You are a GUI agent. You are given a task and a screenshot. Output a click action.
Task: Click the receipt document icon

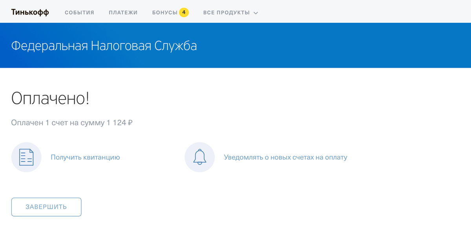coord(26,157)
